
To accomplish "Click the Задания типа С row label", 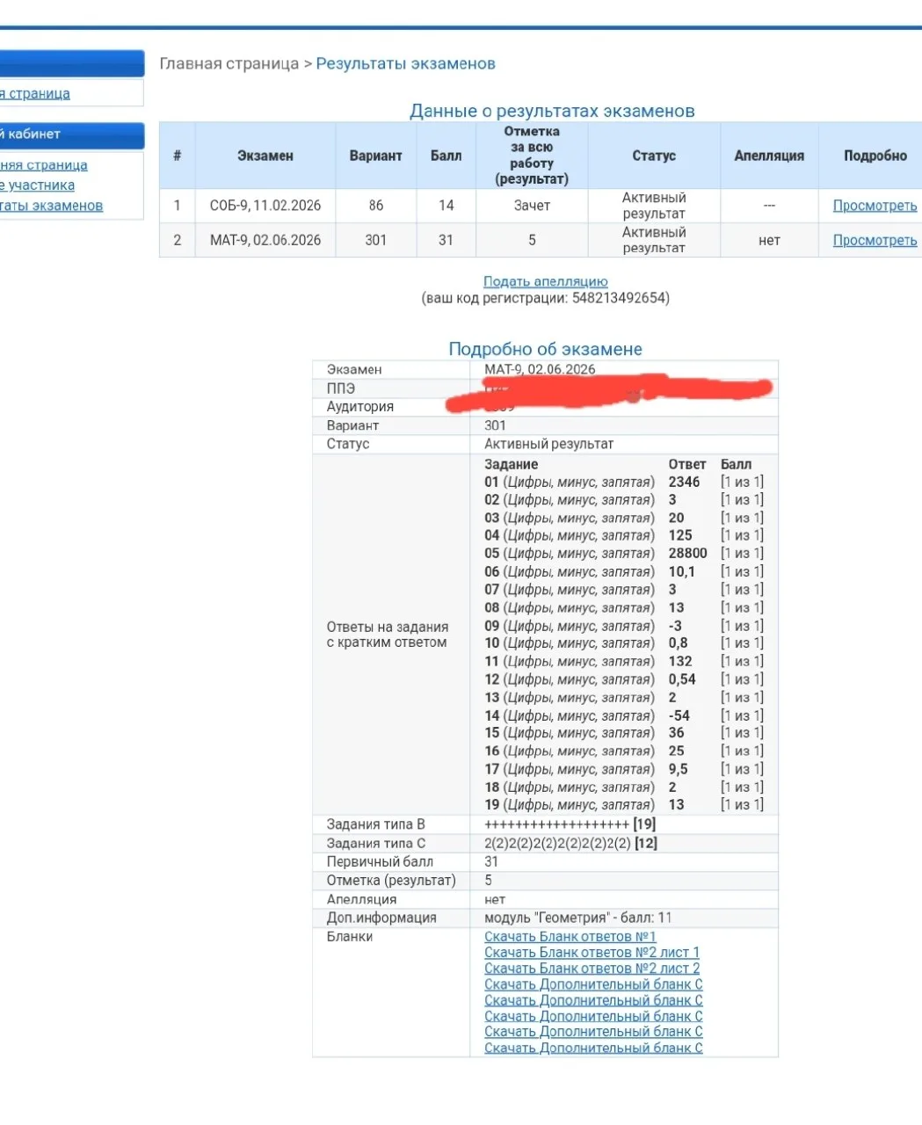I will coord(375,844).
